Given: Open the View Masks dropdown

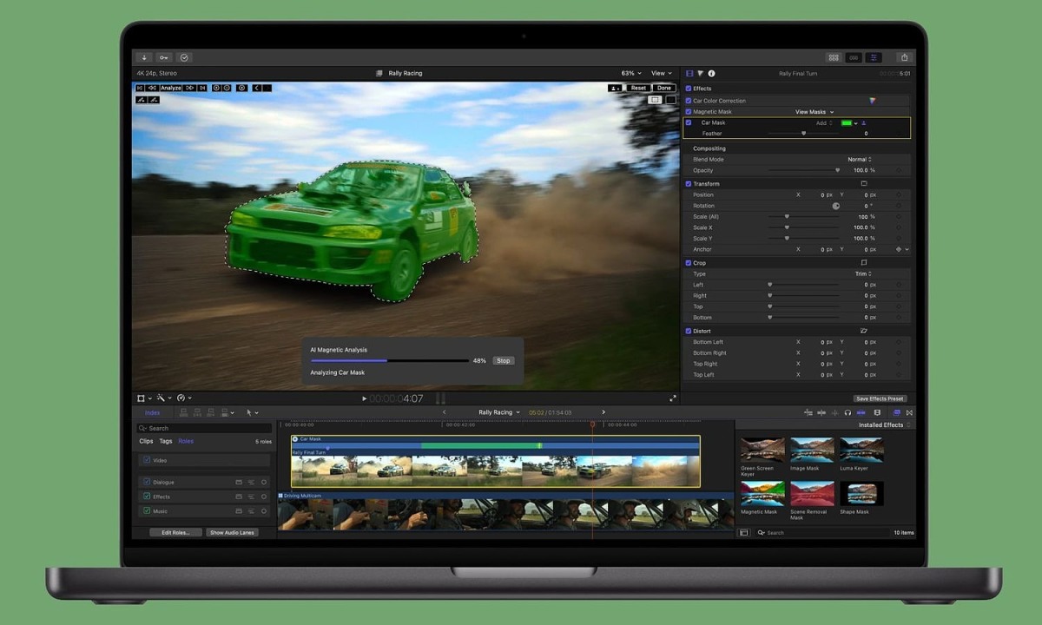Looking at the screenshot, I should pyautogui.click(x=814, y=112).
